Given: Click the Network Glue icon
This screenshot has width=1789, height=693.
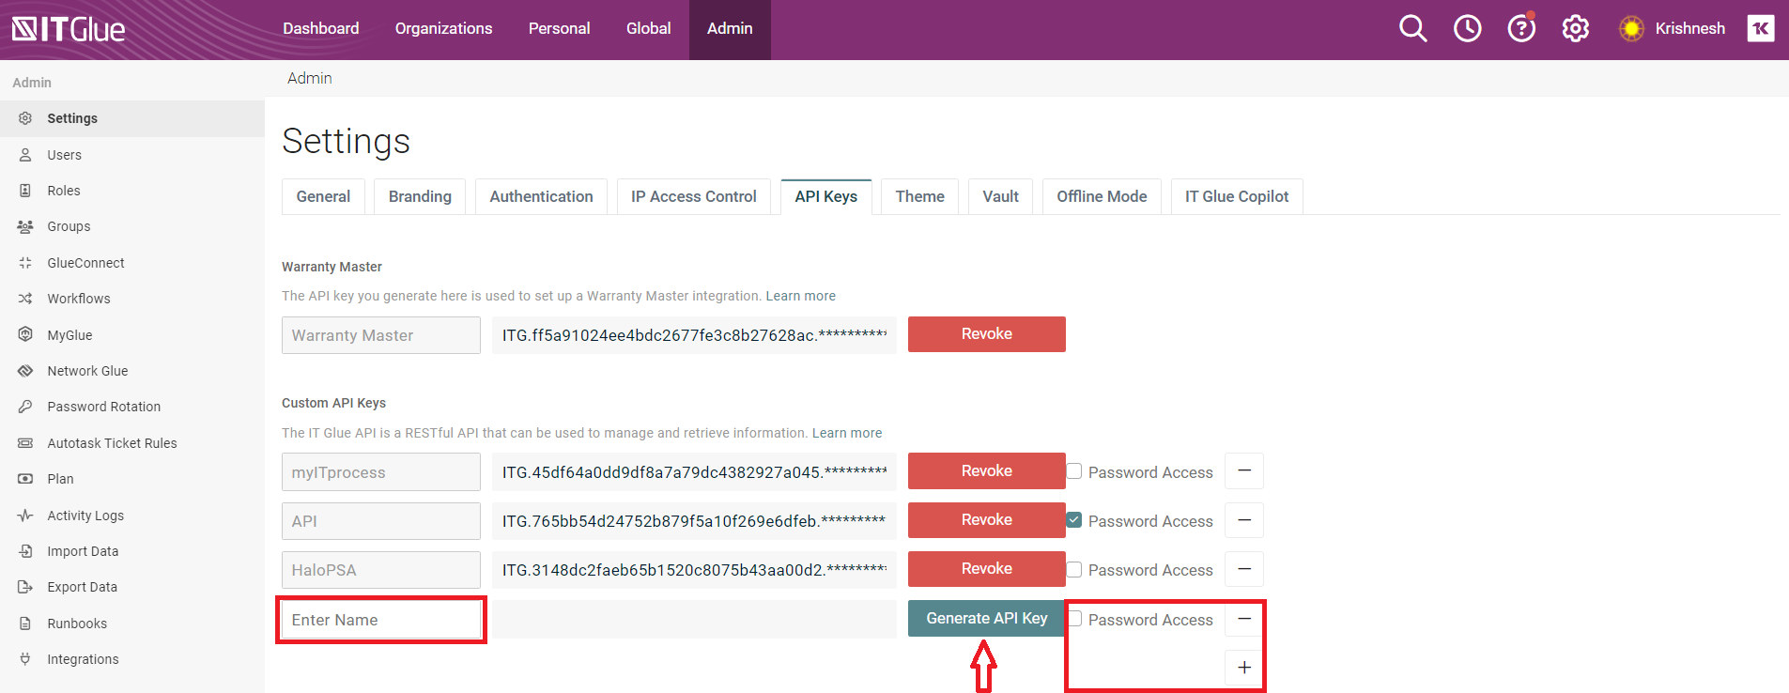Looking at the screenshot, I should click(25, 371).
